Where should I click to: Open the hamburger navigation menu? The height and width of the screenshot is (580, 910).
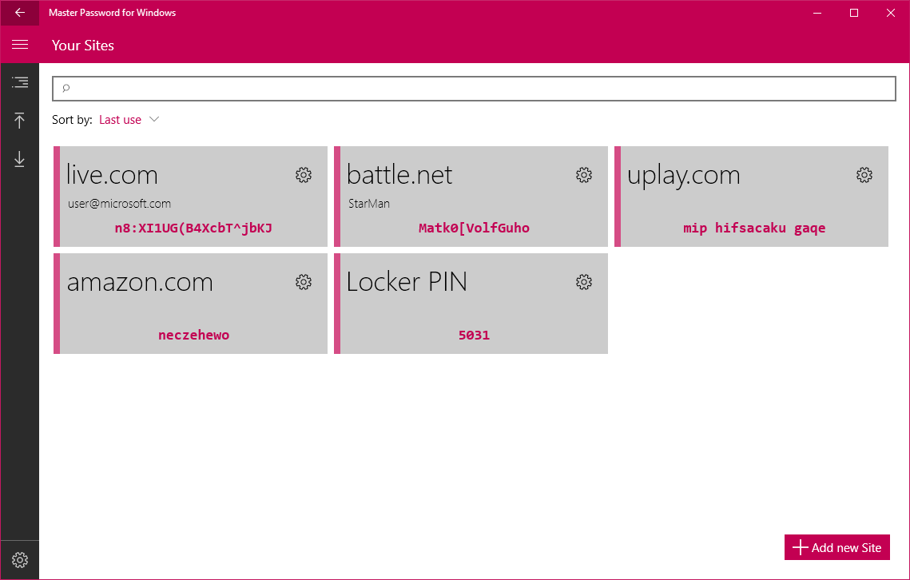[20, 45]
